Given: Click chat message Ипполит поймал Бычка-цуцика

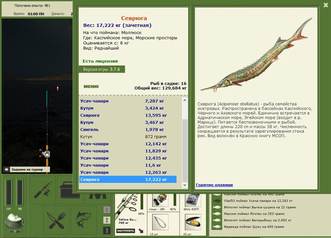Looking at the screenshot, I should click(x=260, y=207).
